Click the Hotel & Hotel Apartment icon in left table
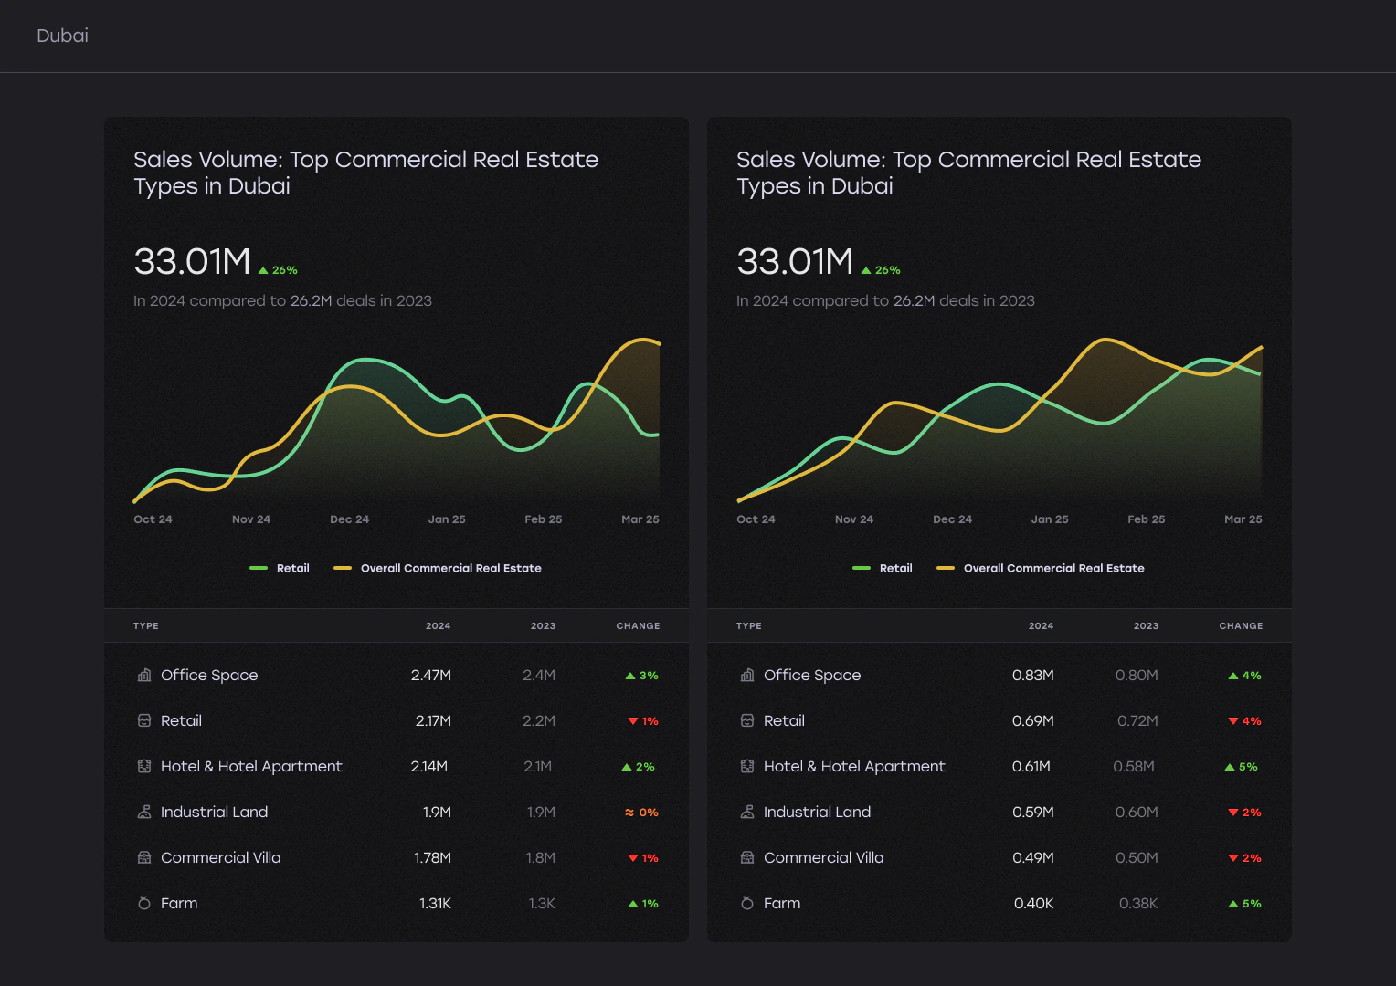 pyautogui.click(x=144, y=766)
